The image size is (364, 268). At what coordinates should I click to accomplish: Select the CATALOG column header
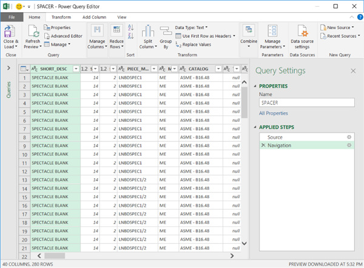(x=198, y=69)
